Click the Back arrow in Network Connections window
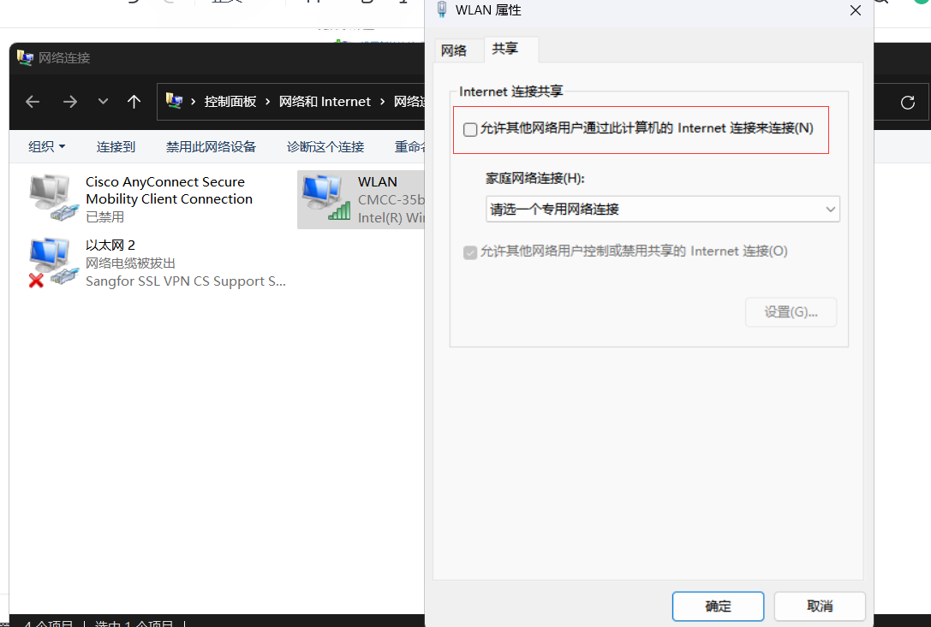The image size is (931, 627). tap(33, 102)
